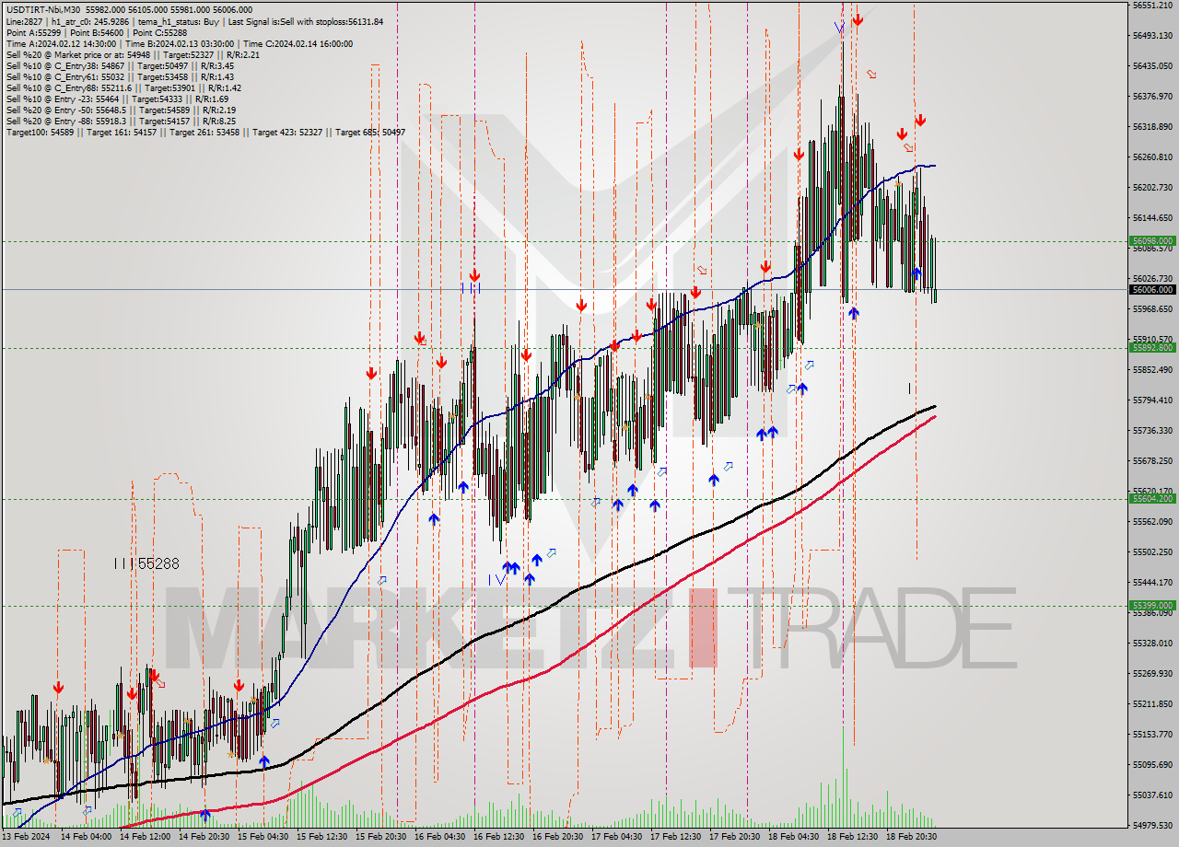Image resolution: width=1179 pixels, height=847 pixels.
Task: Select the 'Point A:55299' info line
Action: pos(97,32)
